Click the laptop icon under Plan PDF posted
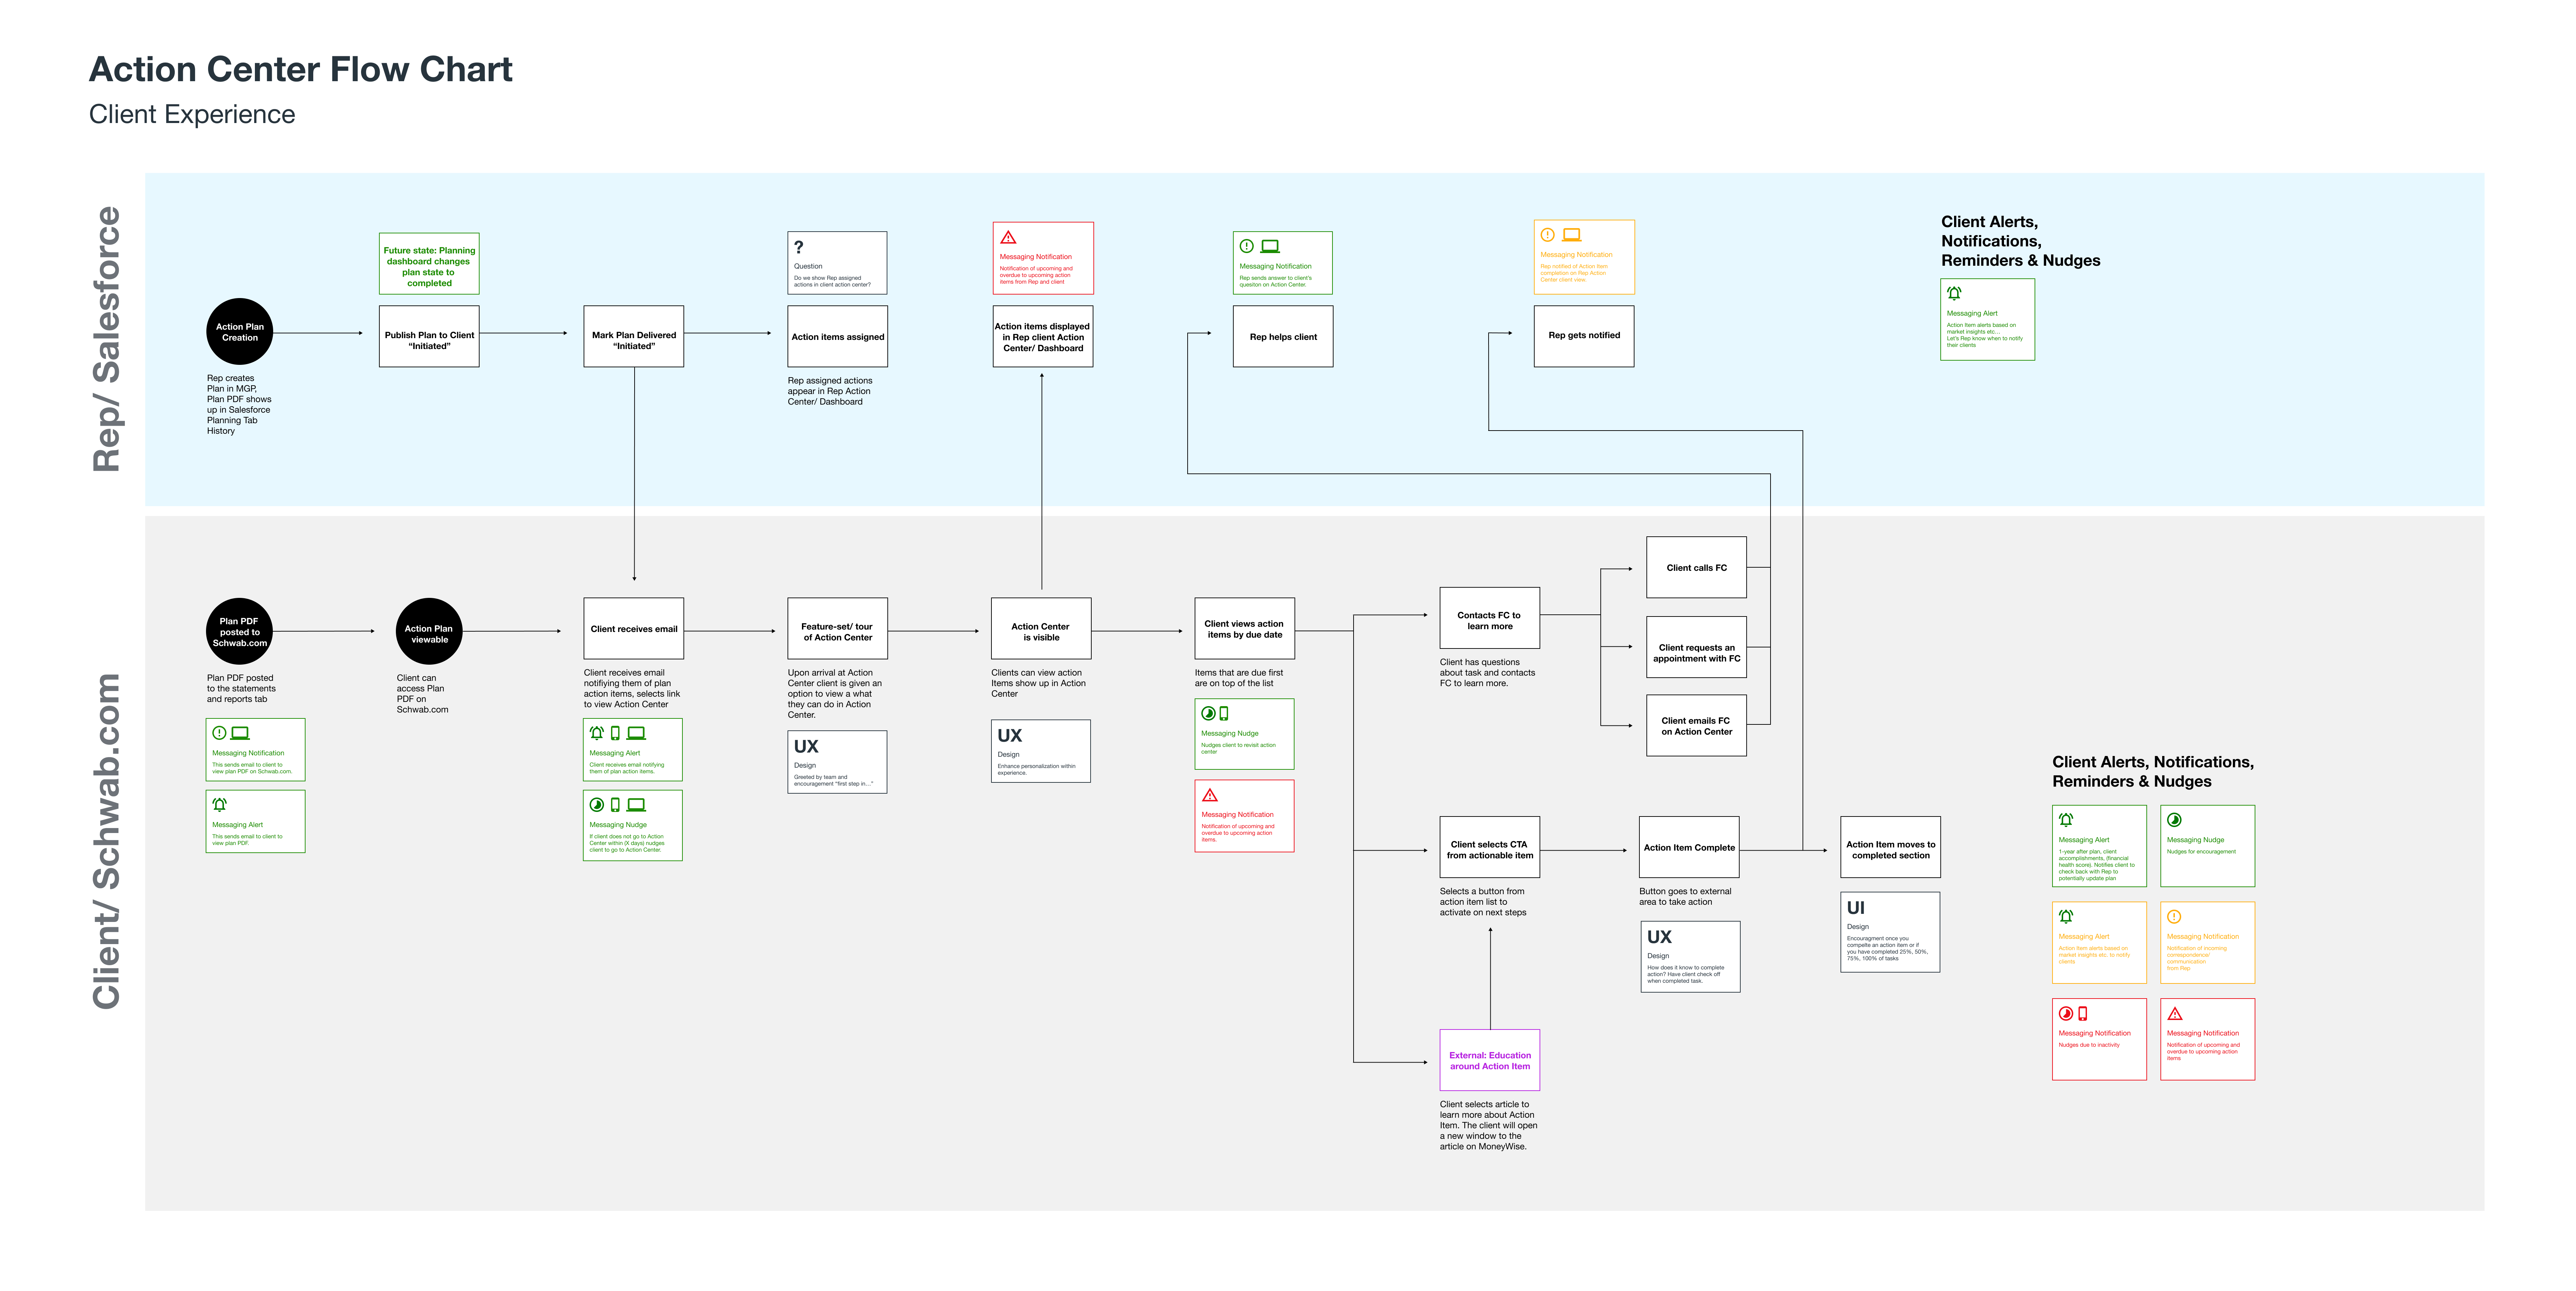Viewport: 2576px width, 1291px height. [x=240, y=733]
